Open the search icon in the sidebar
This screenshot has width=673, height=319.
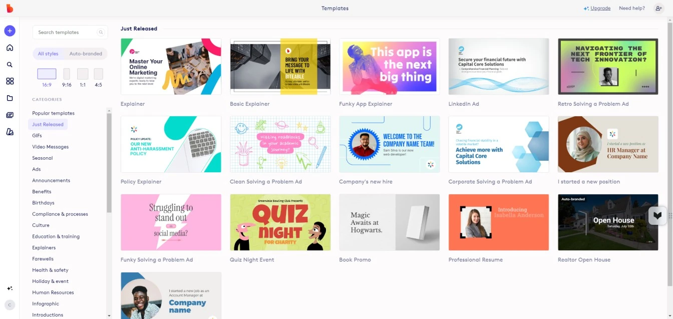[10, 65]
